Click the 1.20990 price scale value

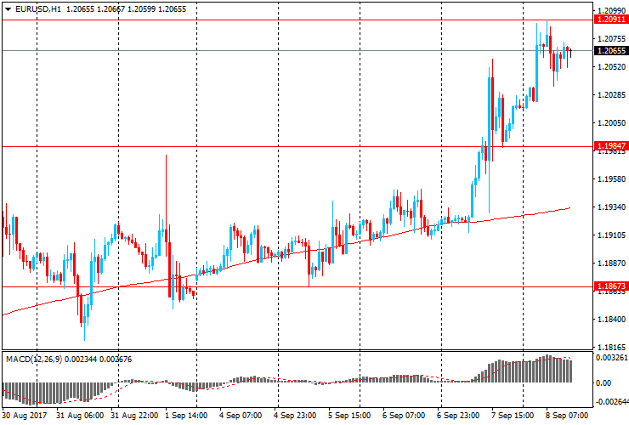611,10
